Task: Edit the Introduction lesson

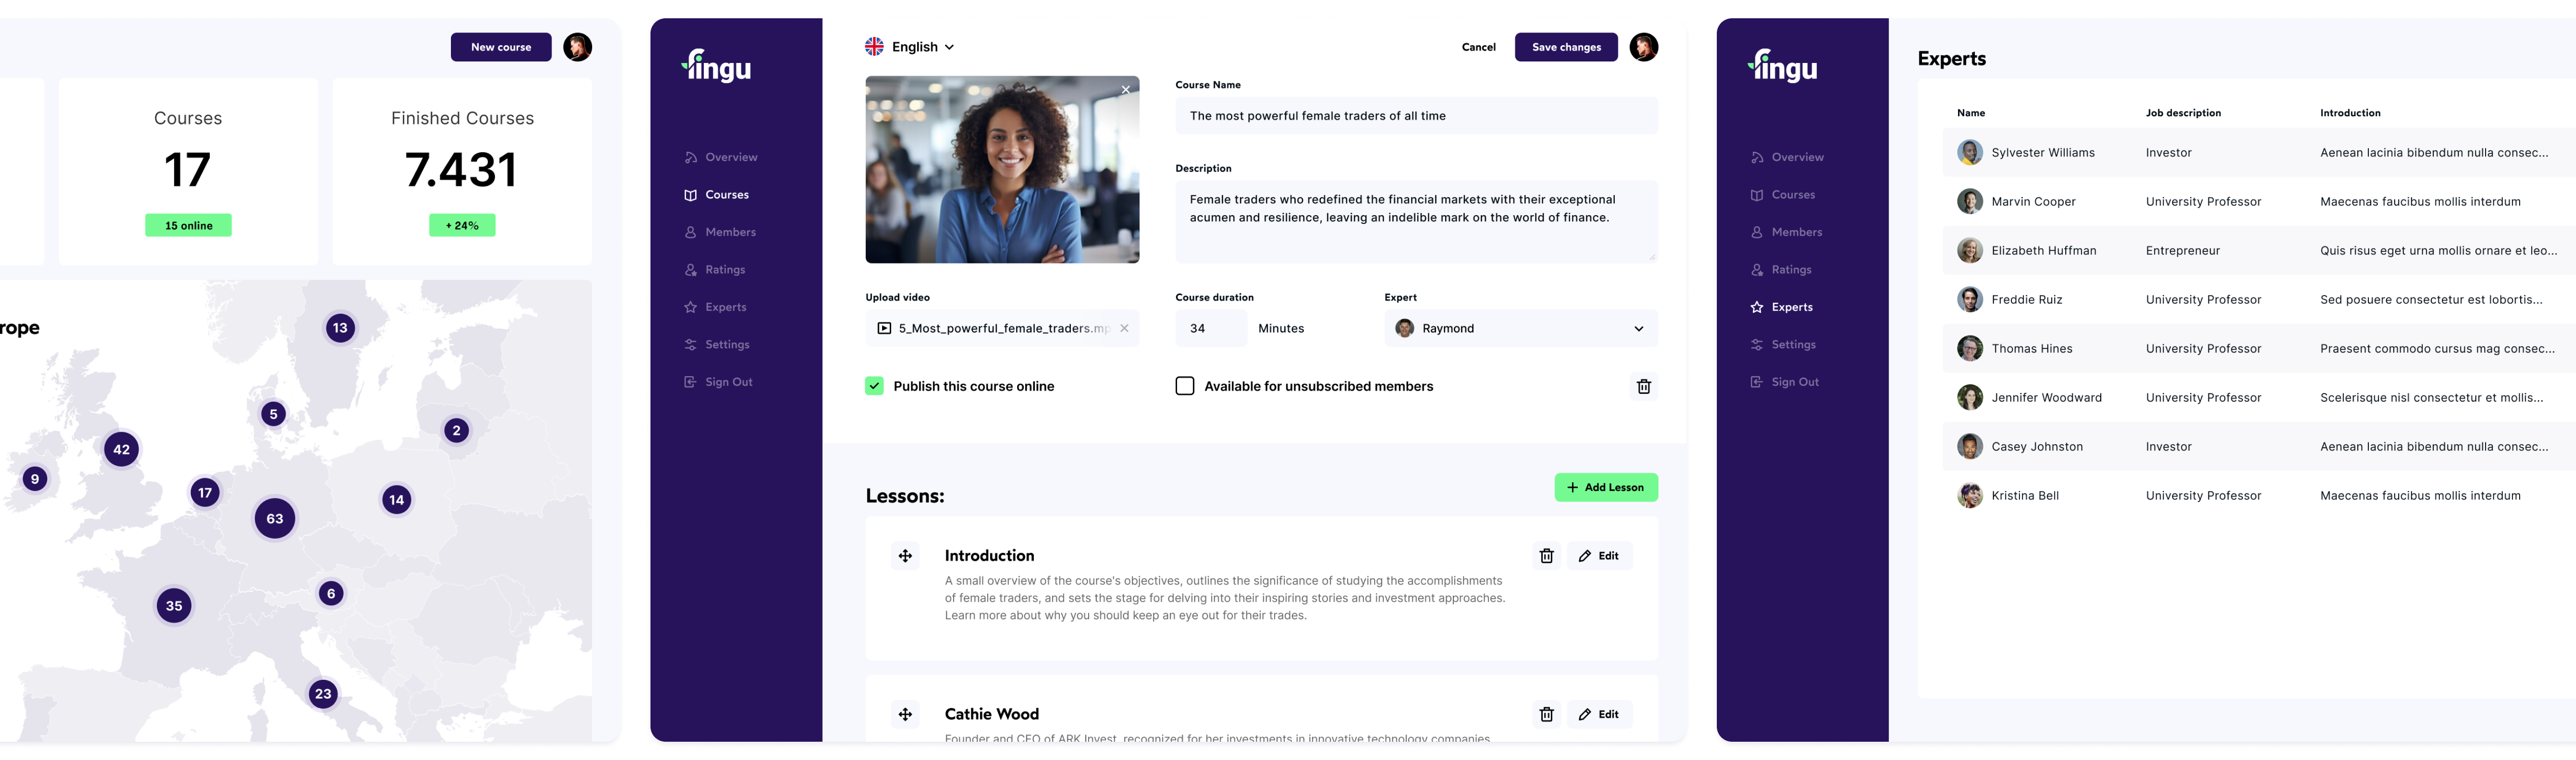Action: pos(1599,556)
